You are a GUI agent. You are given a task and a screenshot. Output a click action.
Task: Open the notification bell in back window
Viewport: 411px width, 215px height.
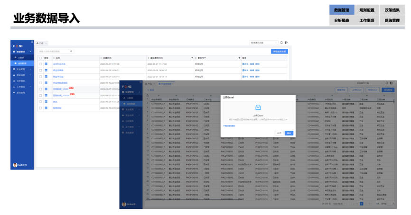(x=281, y=42)
